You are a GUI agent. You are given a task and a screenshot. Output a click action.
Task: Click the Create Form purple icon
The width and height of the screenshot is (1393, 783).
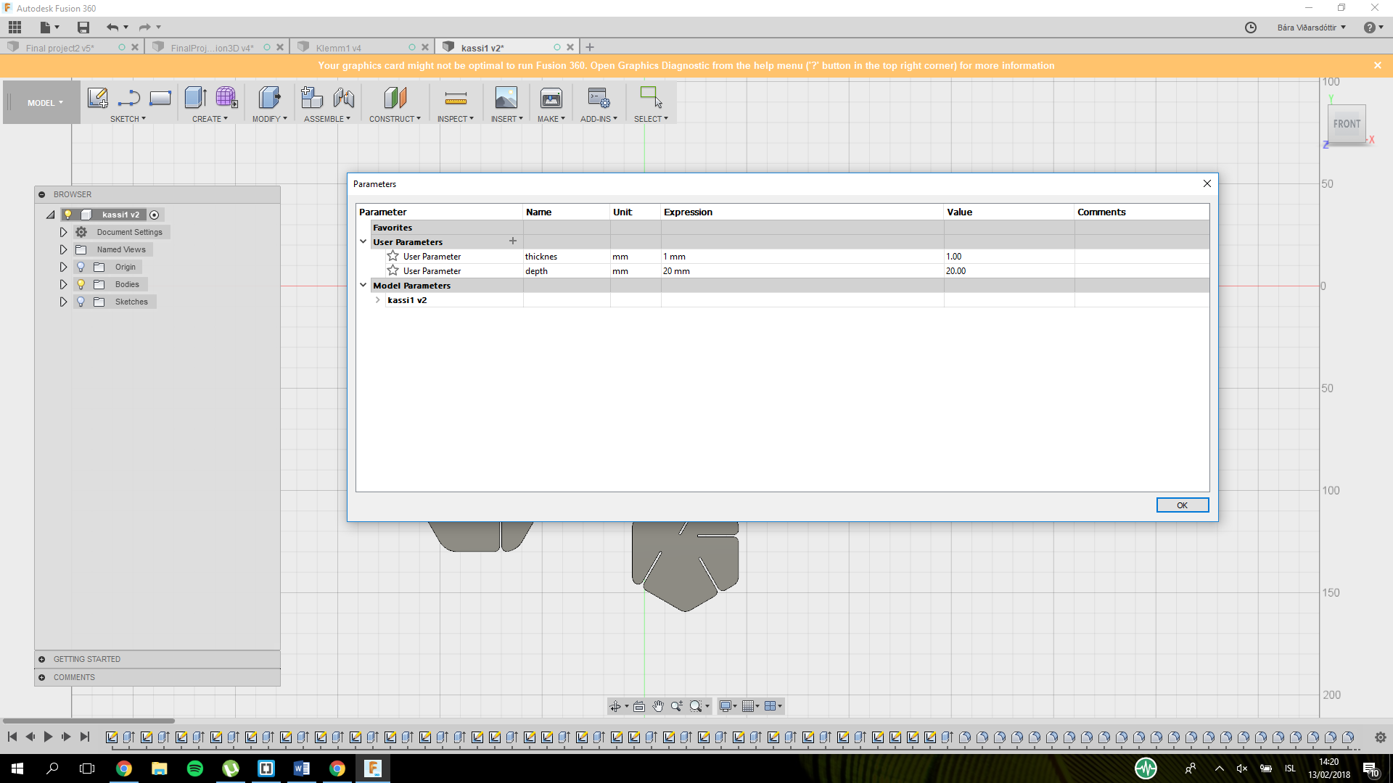226,98
